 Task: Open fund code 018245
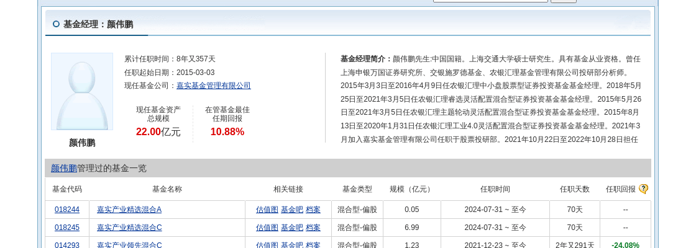67,228
